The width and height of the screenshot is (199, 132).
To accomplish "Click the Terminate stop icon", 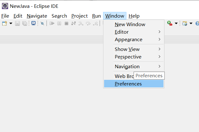I will 66,24.
